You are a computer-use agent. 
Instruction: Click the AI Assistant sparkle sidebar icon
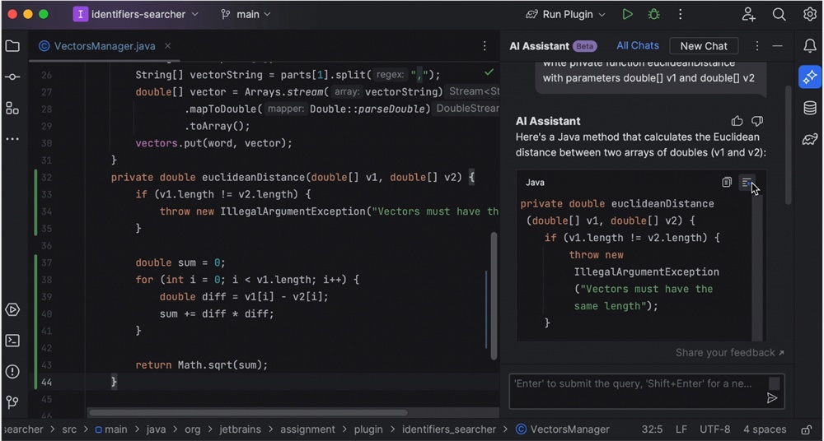810,77
